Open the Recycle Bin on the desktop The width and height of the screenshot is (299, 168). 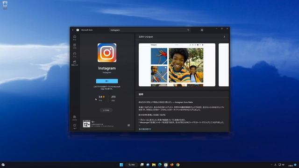[x=5, y=5]
